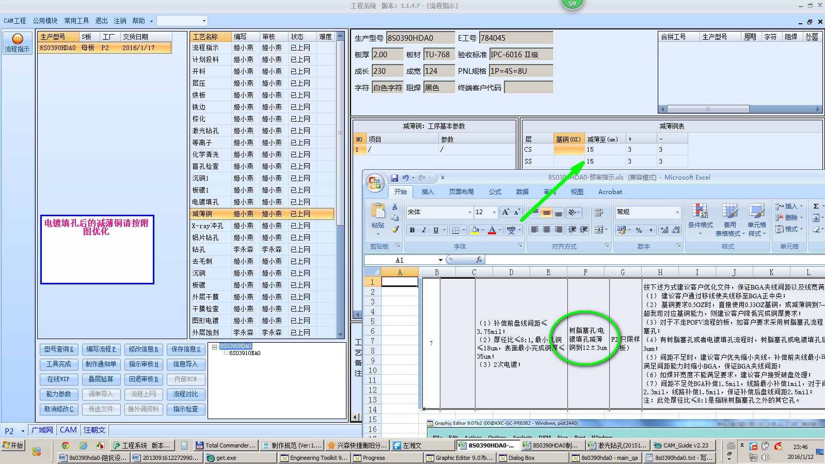Click the 保存信息 button

tap(186, 349)
